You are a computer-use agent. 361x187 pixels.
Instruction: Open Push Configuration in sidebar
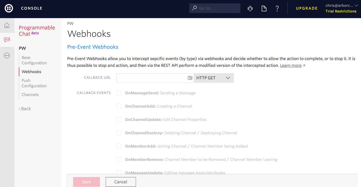(34, 83)
